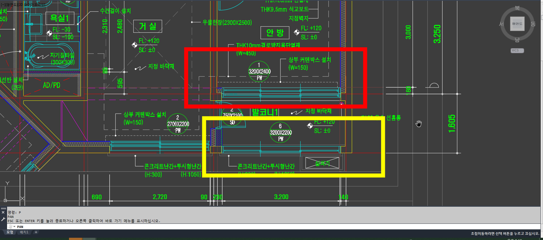The height and width of the screenshot is (240, 543).
Task: Click in the PAN command input field
Action: (254, 227)
